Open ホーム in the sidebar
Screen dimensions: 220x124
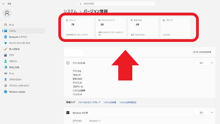tap(24, 25)
